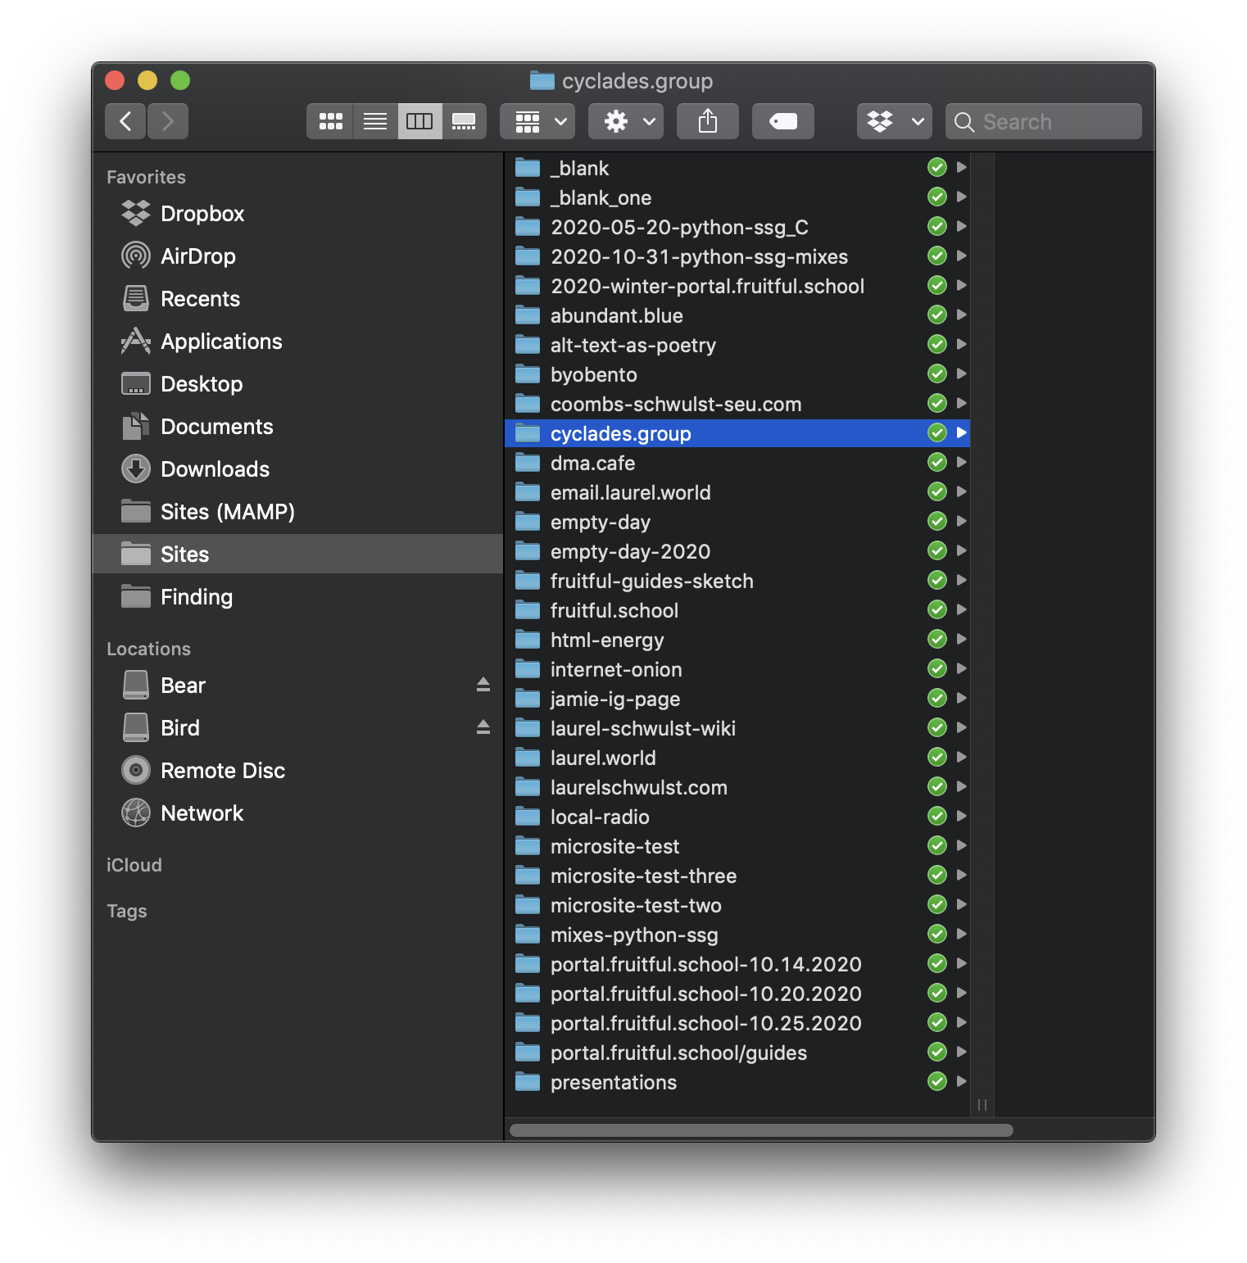Screen dimensions: 1247x1263
Task: Select the presentations folder
Action: tap(613, 1082)
